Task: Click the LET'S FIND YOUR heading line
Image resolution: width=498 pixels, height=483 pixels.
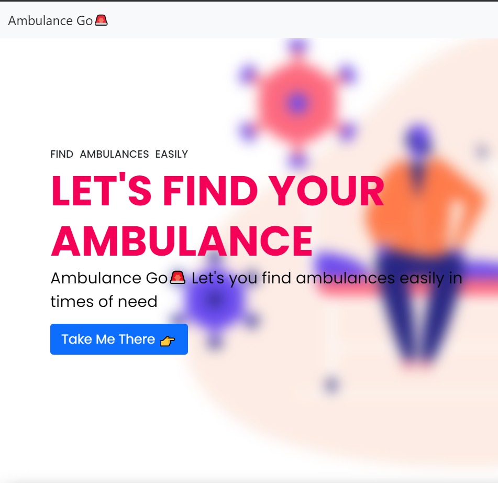Action: (217, 191)
